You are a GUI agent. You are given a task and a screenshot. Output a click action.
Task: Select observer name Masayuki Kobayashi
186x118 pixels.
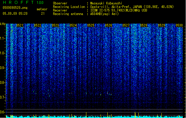click(x=106, y=3)
